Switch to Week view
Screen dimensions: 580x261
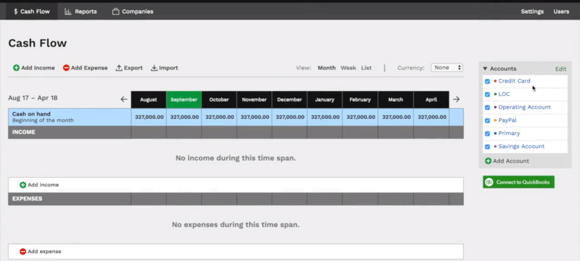point(349,68)
